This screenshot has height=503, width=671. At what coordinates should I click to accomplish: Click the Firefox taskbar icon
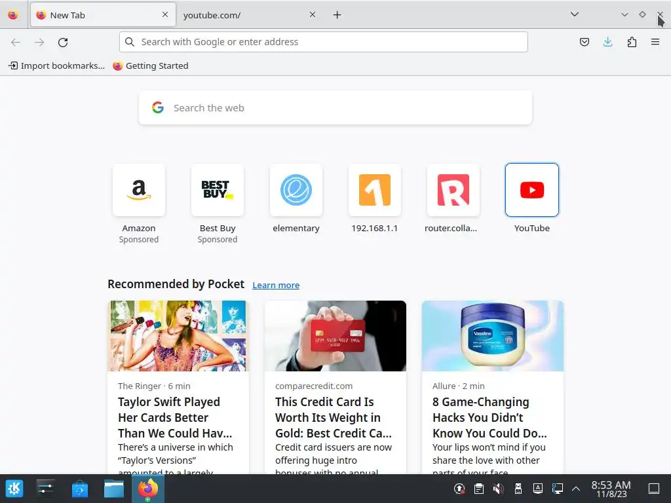pos(148,489)
